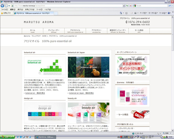Click the Home icon in command bar
Image resolution: width=174 pixels, height=139 pixels.
coord(121,13)
